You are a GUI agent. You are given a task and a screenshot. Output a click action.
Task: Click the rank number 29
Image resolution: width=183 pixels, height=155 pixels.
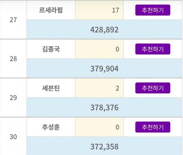(x=13, y=98)
